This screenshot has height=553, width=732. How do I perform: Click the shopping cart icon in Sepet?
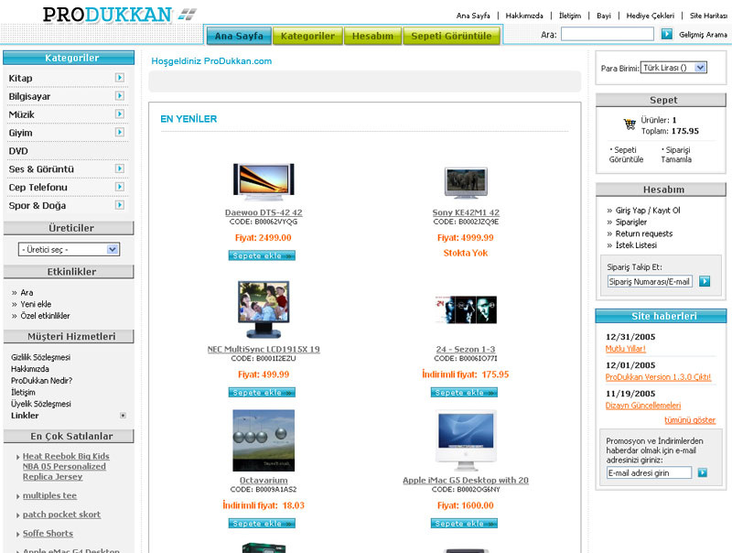630,125
